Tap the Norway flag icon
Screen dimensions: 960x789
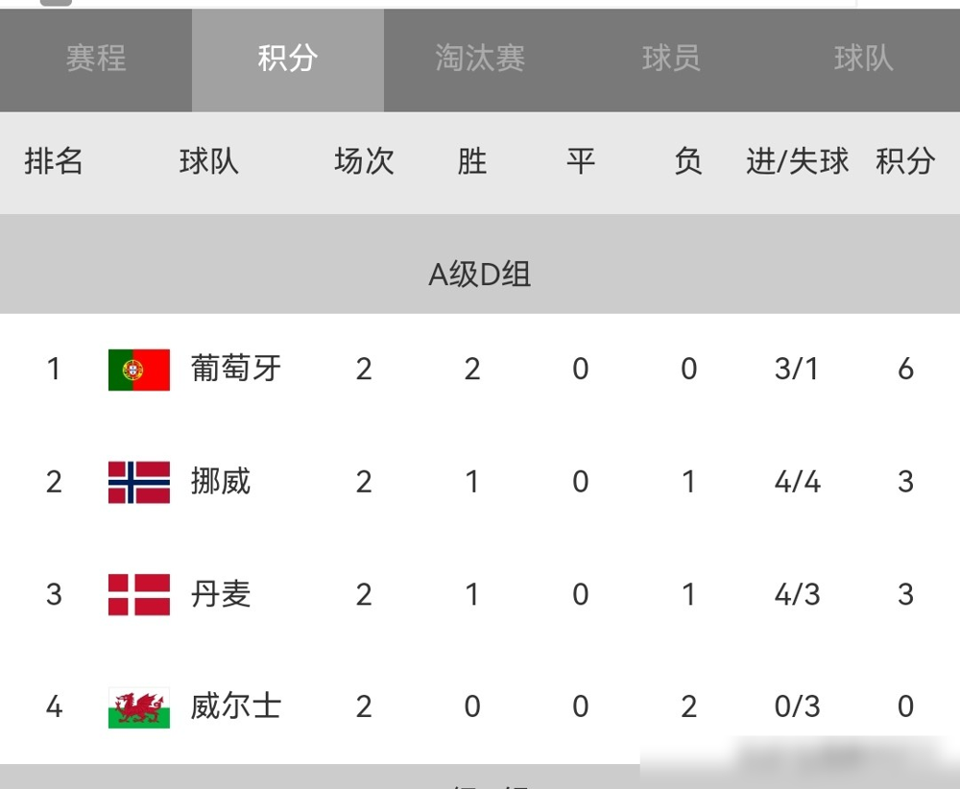tap(139, 483)
